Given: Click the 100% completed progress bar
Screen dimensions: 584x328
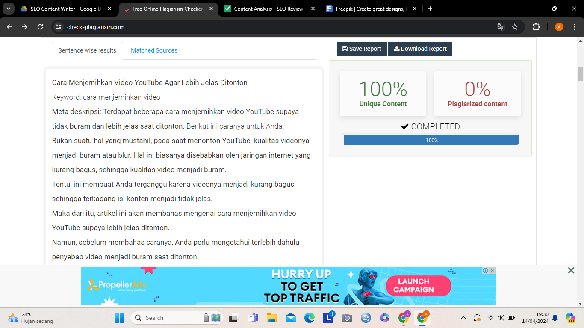Looking at the screenshot, I should [431, 140].
